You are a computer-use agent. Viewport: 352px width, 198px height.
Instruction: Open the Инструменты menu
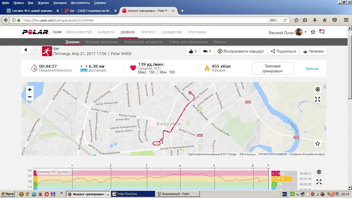click(x=80, y=3)
